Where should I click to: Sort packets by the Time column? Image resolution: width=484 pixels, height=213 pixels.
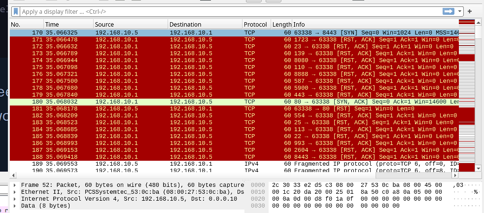coord(69,24)
